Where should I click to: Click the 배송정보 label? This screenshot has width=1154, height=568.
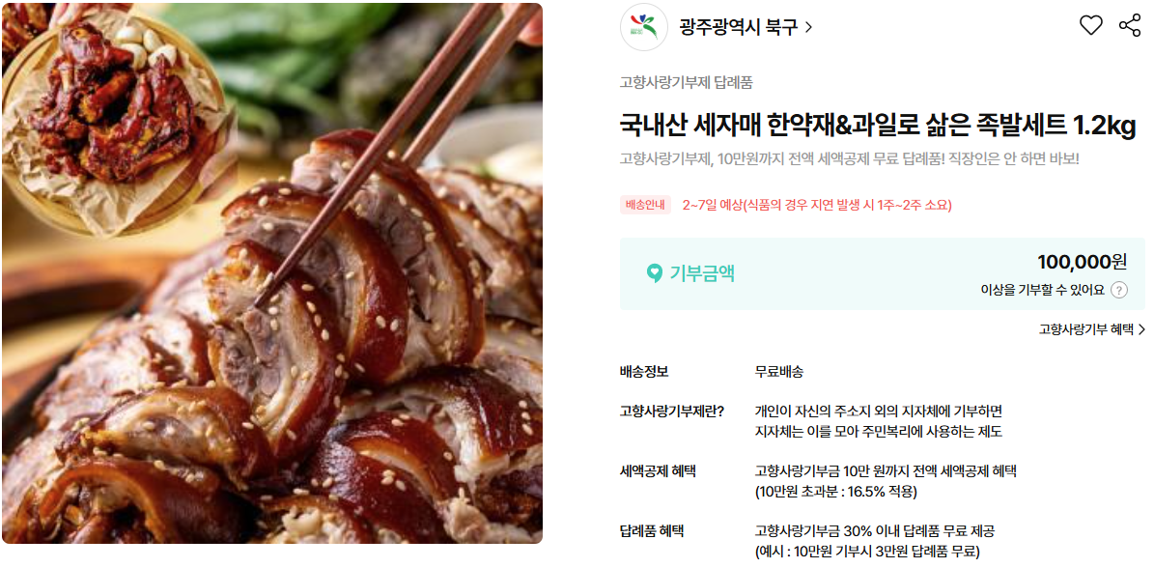pyautogui.click(x=644, y=372)
